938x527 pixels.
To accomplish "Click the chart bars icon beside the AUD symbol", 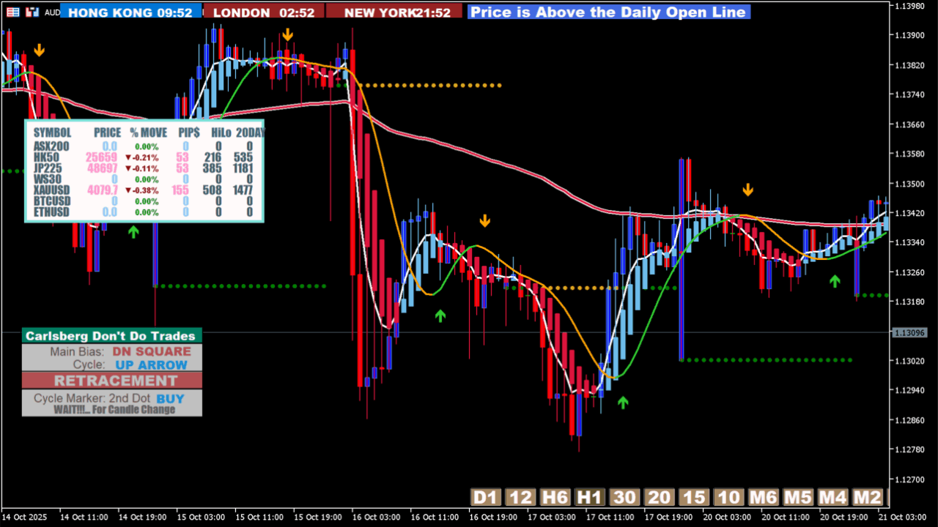I will tap(32, 12).
